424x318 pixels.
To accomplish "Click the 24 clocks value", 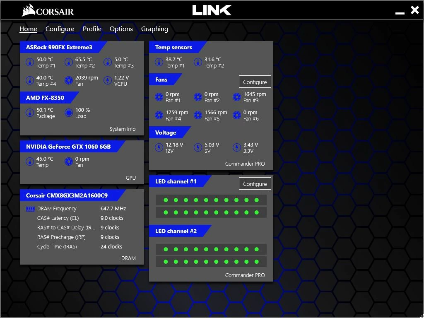I will (111, 247).
